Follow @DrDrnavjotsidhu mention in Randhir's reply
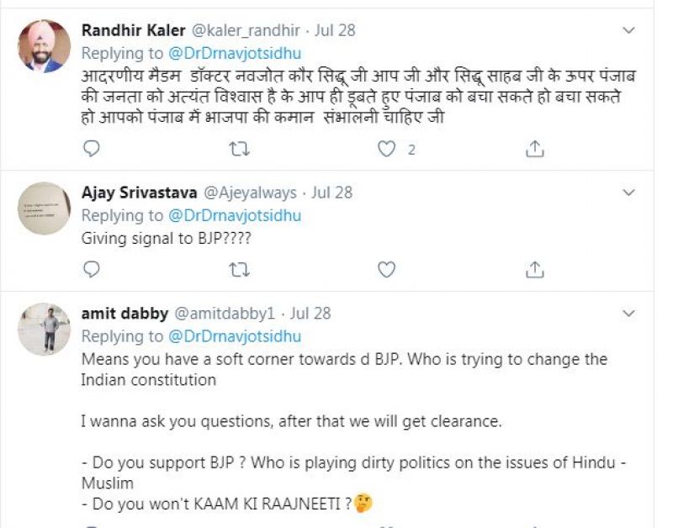This screenshot has width=673, height=528. (x=235, y=53)
